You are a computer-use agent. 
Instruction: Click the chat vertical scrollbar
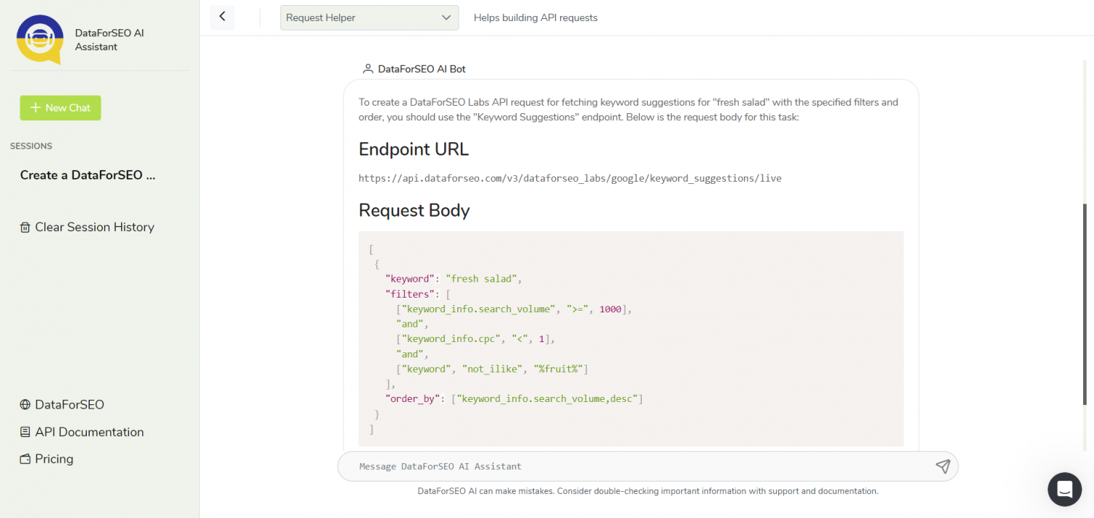pyautogui.click(x=1085, y=303)
